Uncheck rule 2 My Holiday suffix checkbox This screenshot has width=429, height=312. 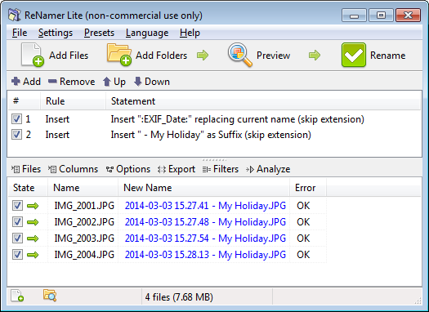[x=16, y=135]
